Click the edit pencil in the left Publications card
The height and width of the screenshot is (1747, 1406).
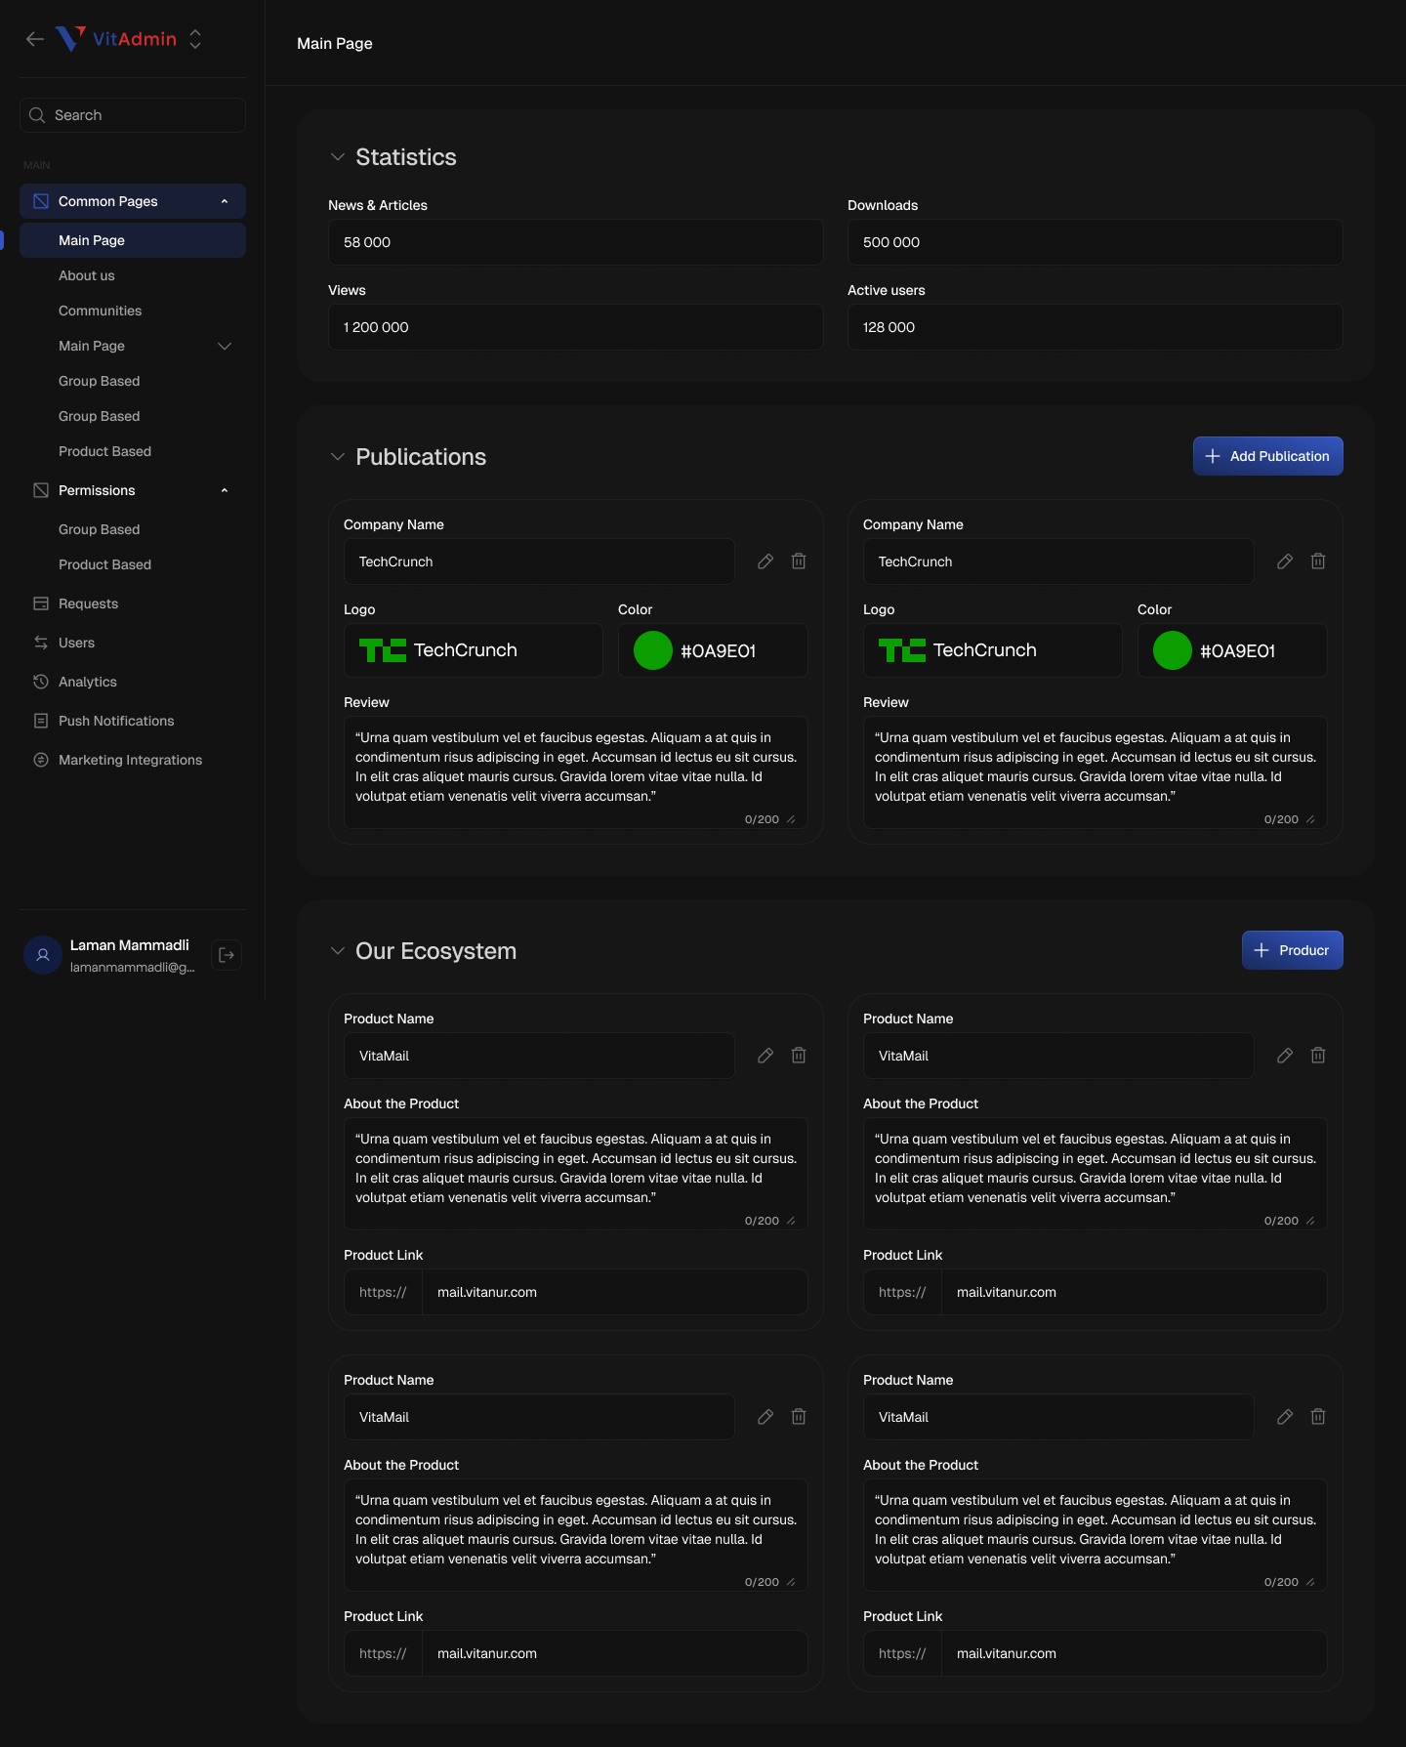(x=765, y=562)
